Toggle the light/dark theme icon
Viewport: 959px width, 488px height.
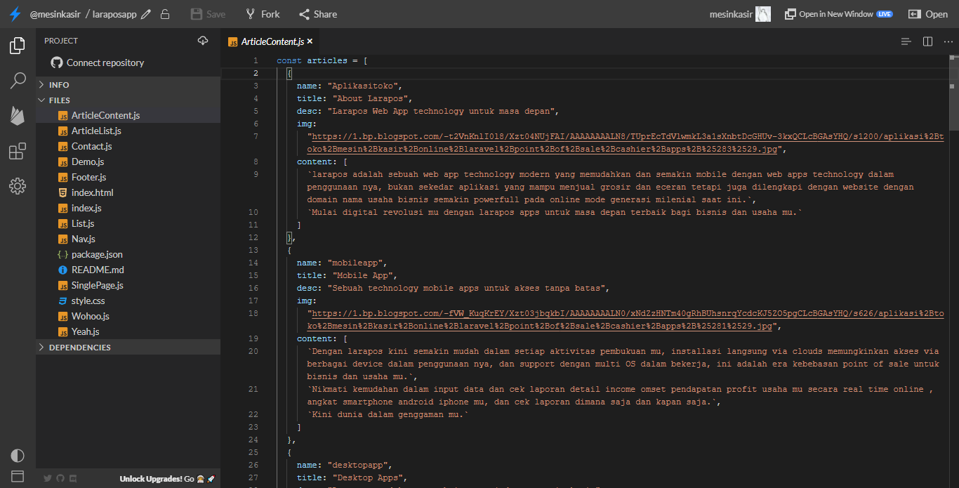[x=18, y=456]
